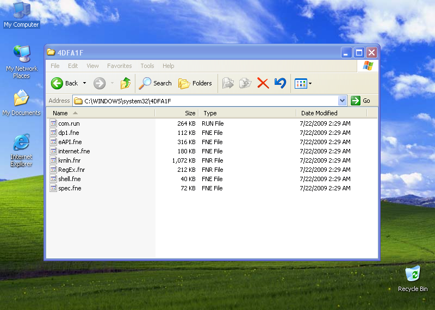Click the Go button
Viewport: 435px width, 310px height.
pos(361,101)
